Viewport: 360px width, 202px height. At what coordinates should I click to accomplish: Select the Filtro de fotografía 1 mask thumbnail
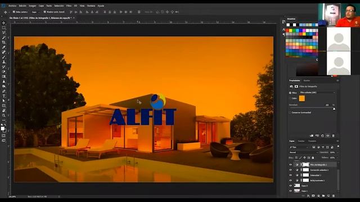[306, 164]
